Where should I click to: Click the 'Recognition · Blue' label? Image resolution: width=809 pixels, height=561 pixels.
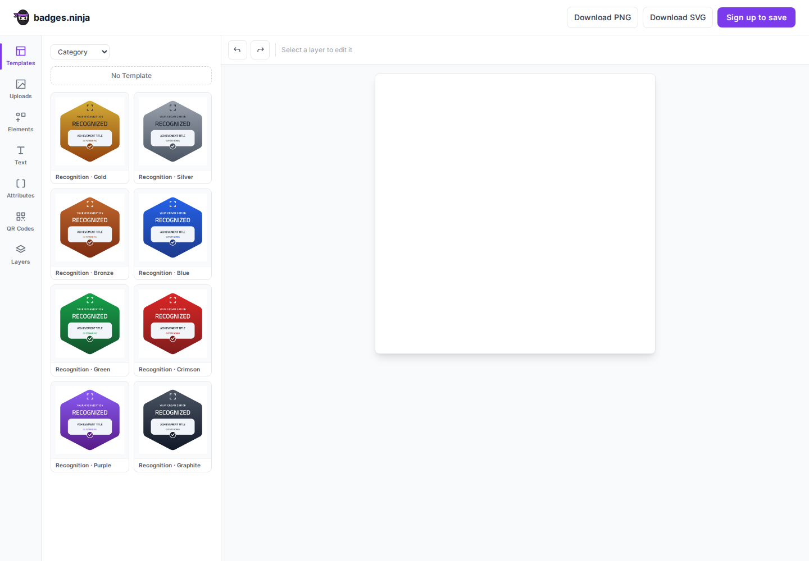coord(164,273)
